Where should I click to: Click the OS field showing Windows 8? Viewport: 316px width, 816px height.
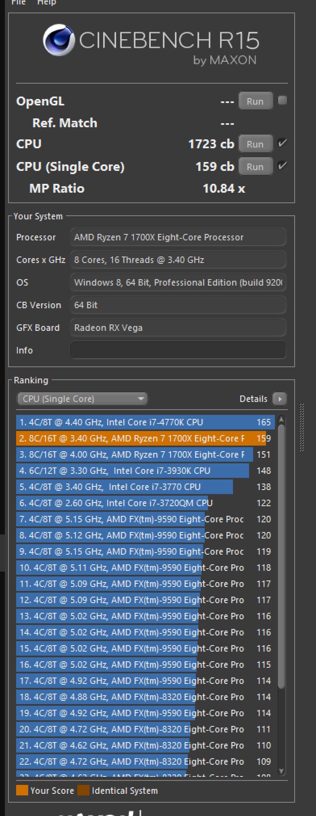[178, 282]
